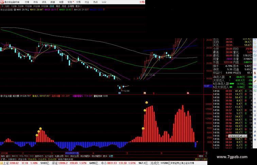Switch chart to 15分钟 period
Image resolution: width=257 pixels, height=165 pixels.
pos(28,6)
